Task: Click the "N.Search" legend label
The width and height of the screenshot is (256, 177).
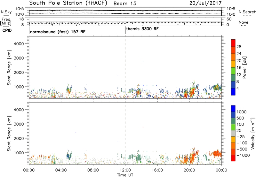Action: click(247, 12)
